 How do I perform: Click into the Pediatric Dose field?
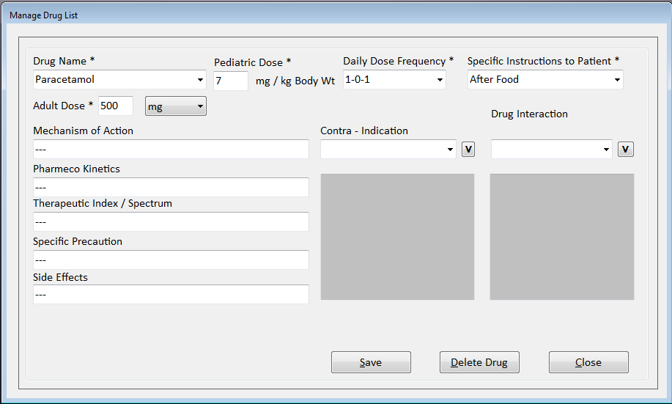[x=230, y=81]
